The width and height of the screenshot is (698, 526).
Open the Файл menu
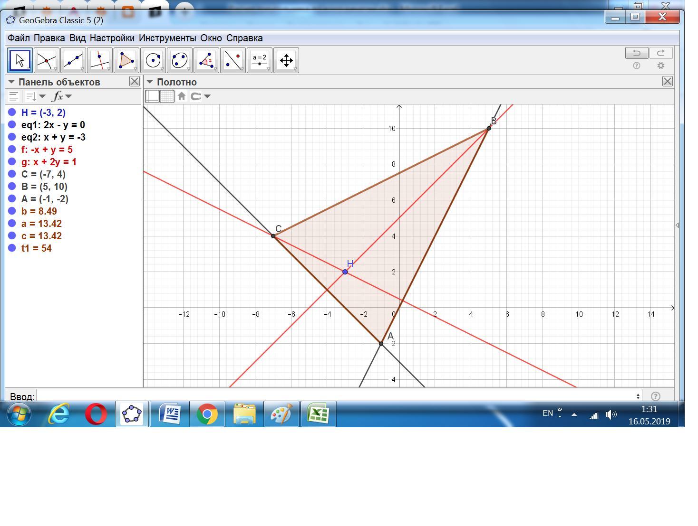pos(19,38)
